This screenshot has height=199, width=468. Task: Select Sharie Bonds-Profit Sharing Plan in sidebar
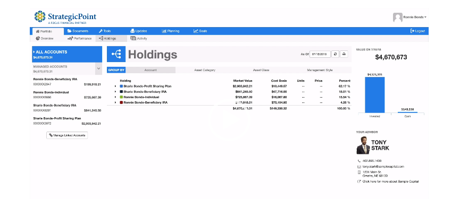click(x=67, y=120)
